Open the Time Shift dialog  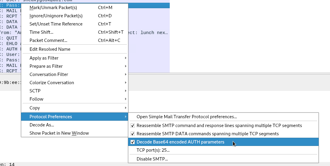41,32
